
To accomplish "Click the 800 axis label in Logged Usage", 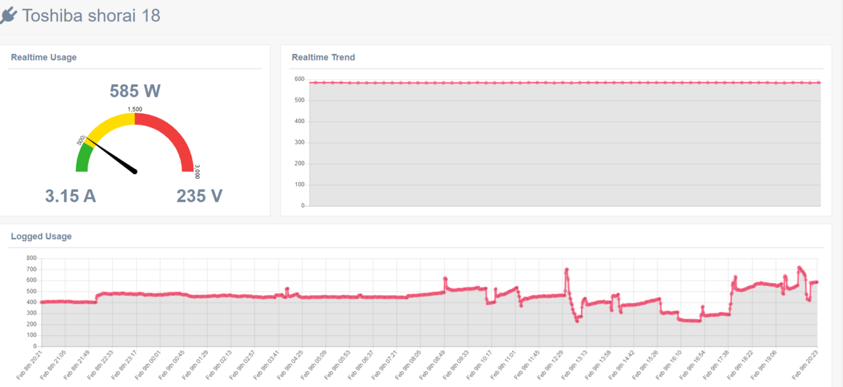I will (31, 258).
